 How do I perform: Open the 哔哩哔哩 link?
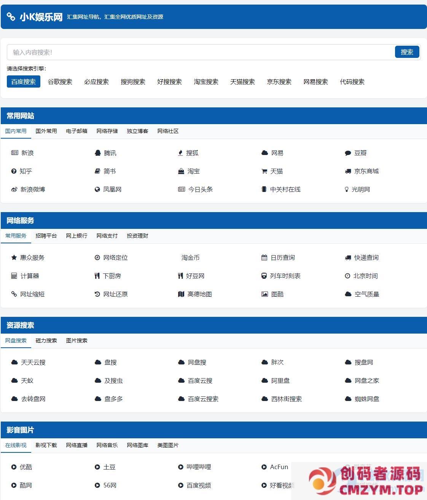pos(199,467)
